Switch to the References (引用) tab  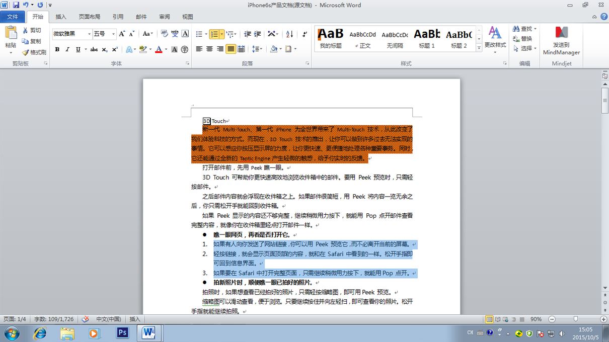point(118,17)
